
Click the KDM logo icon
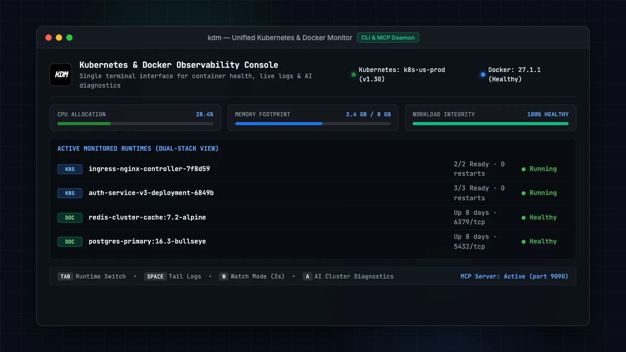61,75
